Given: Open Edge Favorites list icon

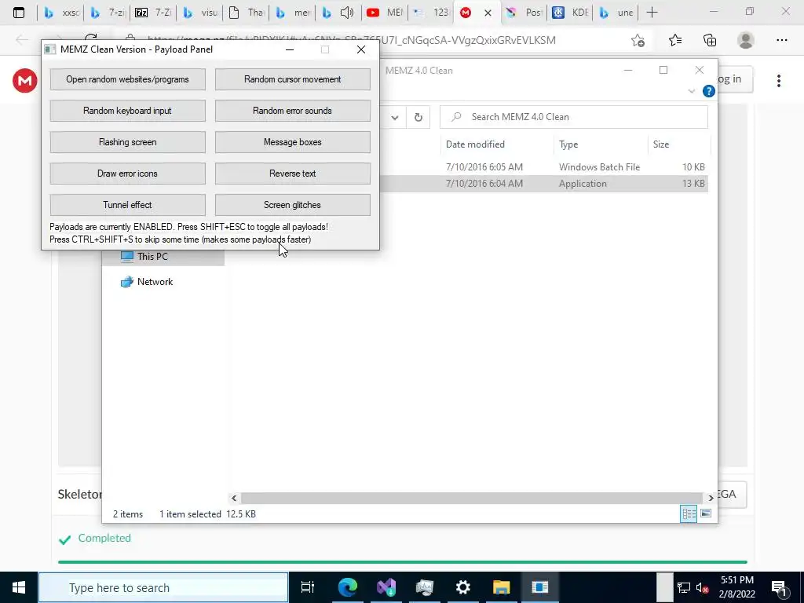Looking at the screenshot, I should (x=674, y=40).
